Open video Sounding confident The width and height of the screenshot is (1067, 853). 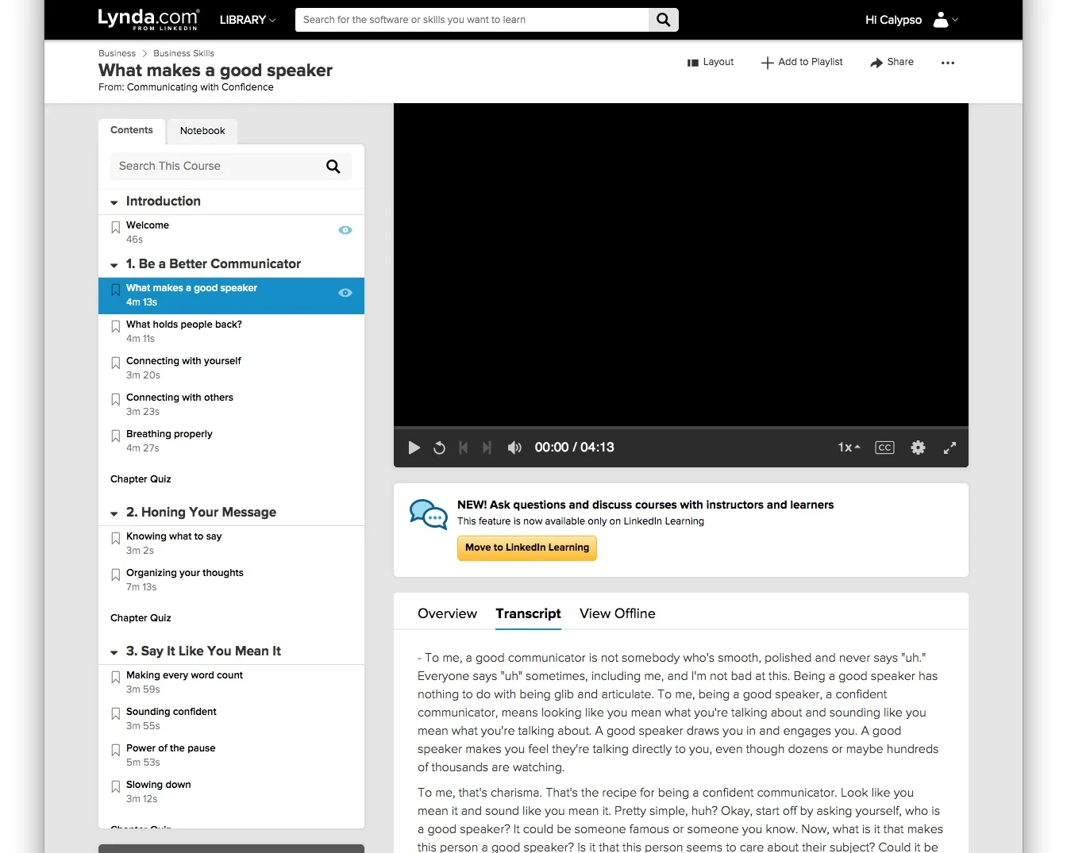tap(171, 712)
